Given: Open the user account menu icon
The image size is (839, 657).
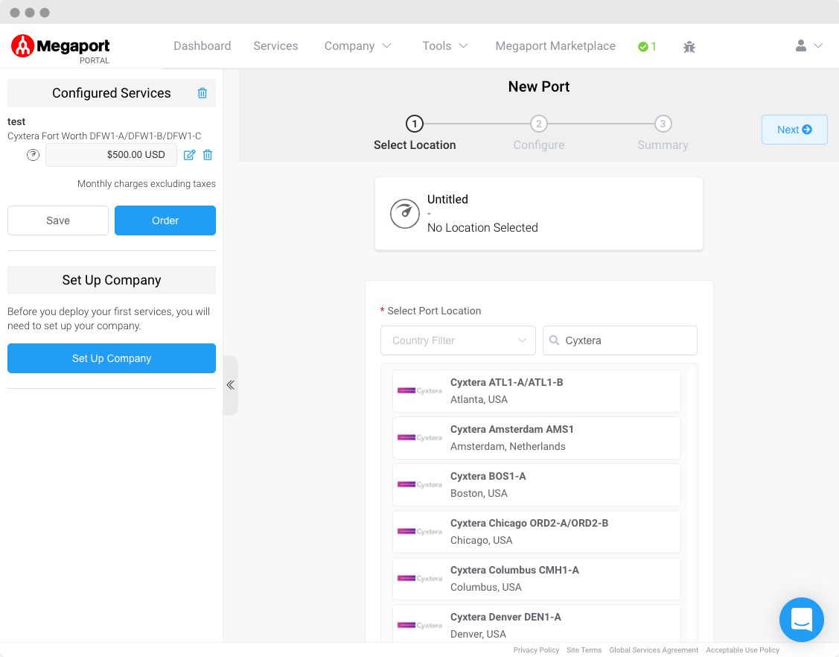Looking at the screenshot, I should pos(800,45).
